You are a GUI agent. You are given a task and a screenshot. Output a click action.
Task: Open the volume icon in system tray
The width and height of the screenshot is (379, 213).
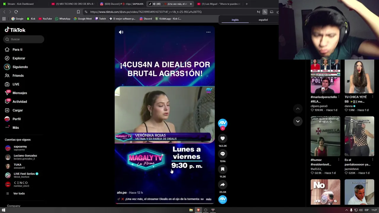click(361, 210)
